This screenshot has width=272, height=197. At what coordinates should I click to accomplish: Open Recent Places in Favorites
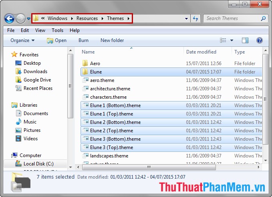click(x=34, y=88)
